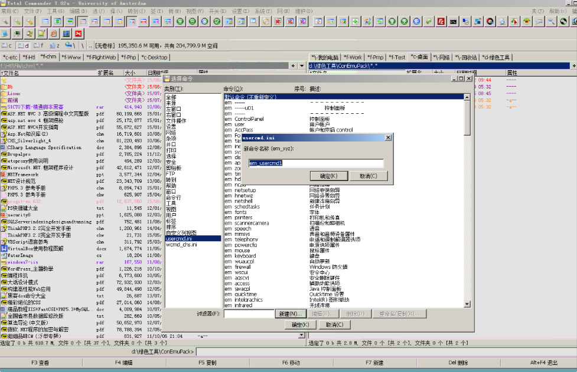Switch to the *f-Www tab
Viewport: 577px width, 372px height.
tap(71, 57)
